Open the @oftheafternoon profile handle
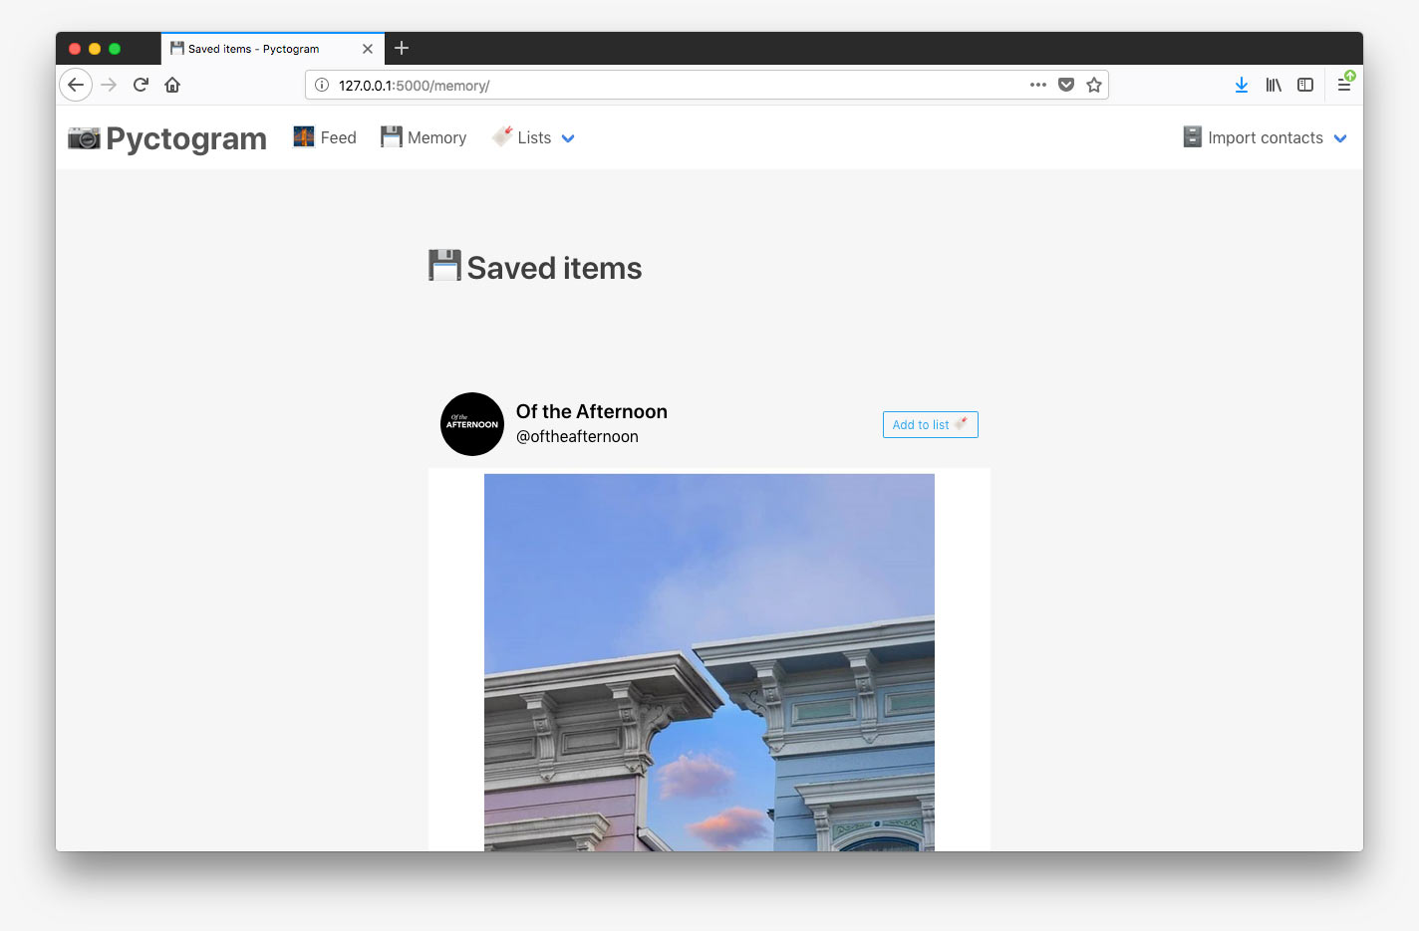1419x931 pixels. [577, 437]
